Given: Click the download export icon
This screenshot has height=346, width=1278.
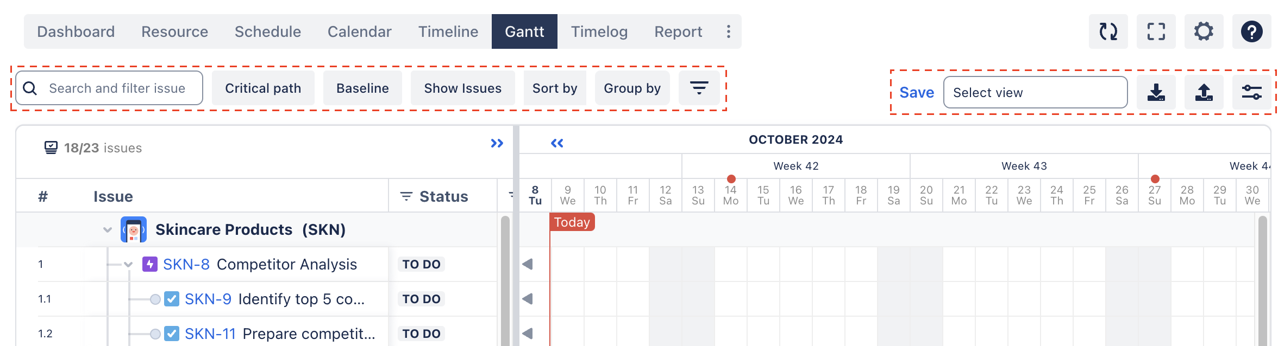Looking at the screenshot, I should pos(1156,92).
